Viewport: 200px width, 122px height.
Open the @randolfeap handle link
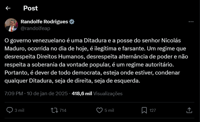tap(35, 28)
